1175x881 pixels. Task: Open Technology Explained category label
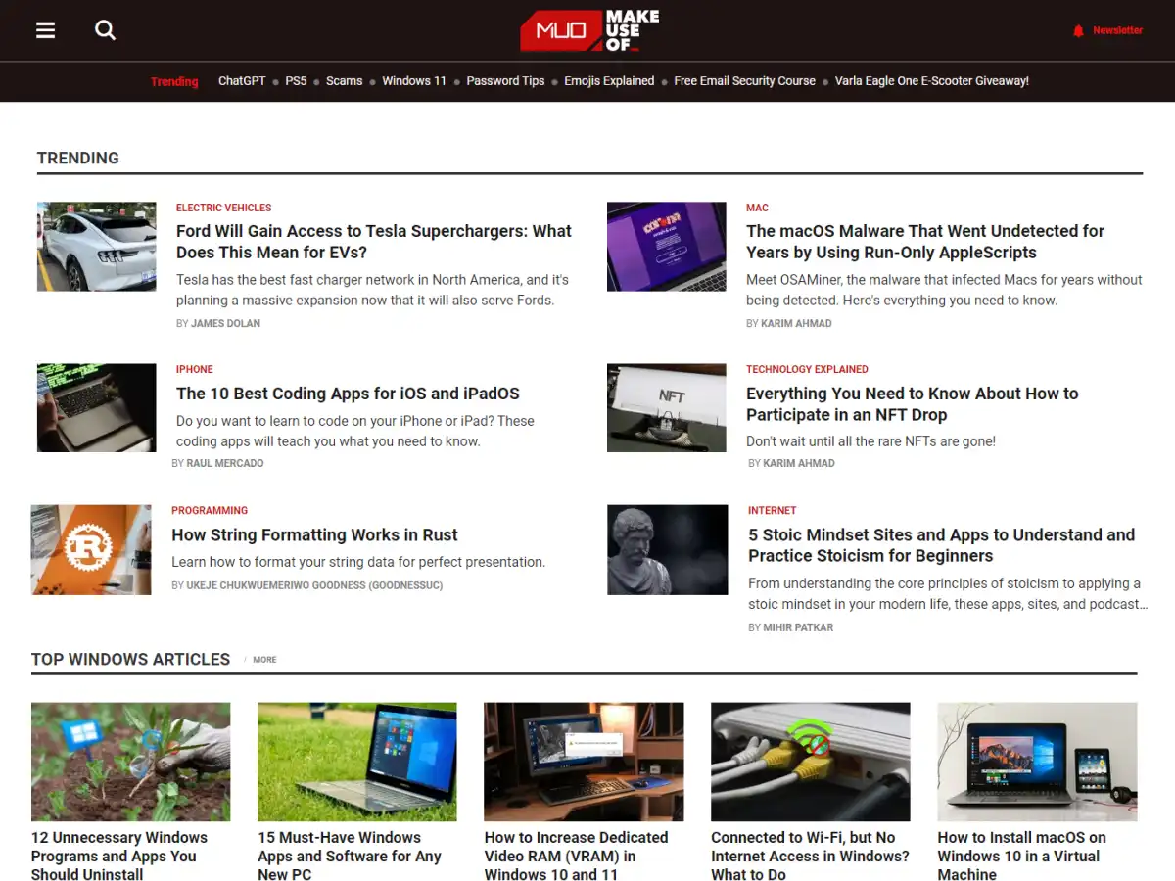(x=807, y=369)
